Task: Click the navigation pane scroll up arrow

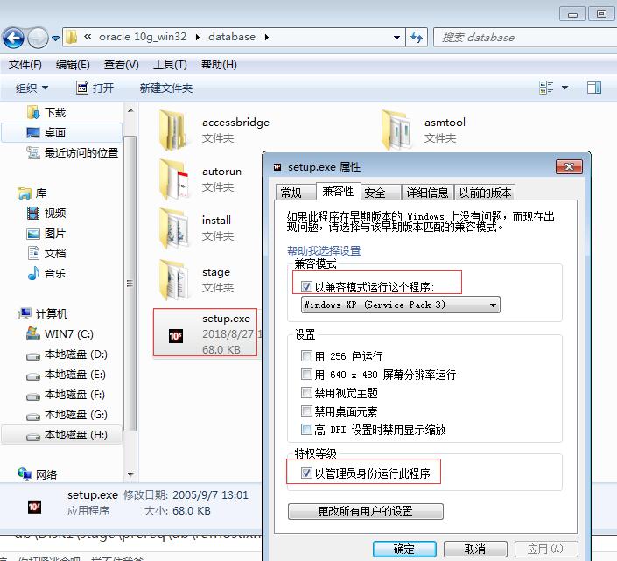Action: (x=130, y=110)
